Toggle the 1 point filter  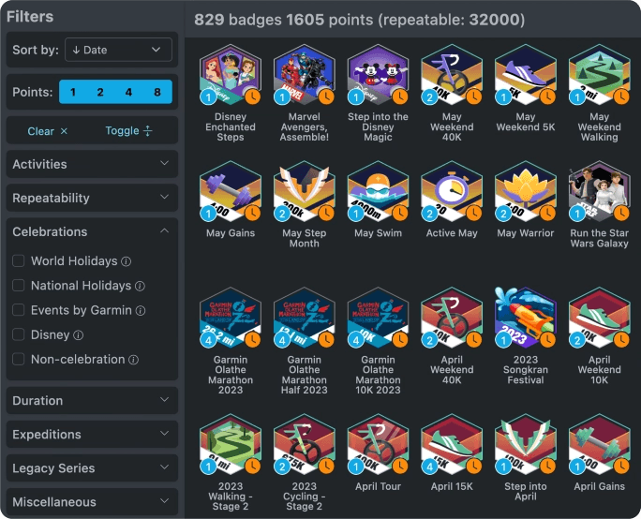73,92
